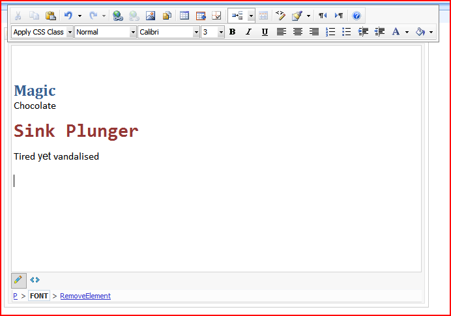Switch to Design mode with pencil tab
451x316 pixels.
19,280
